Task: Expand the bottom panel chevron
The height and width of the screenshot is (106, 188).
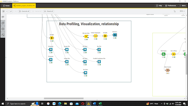Action: coord(97,100)
